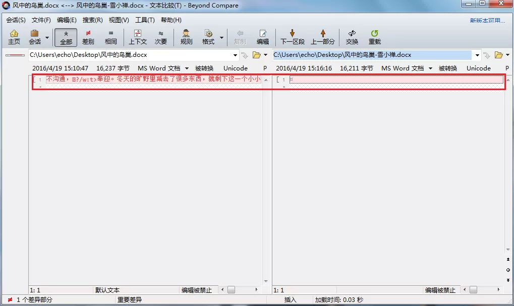Click the current difference circle at right edge
Viewport: 514px width, 306px height.
(508, 270)
